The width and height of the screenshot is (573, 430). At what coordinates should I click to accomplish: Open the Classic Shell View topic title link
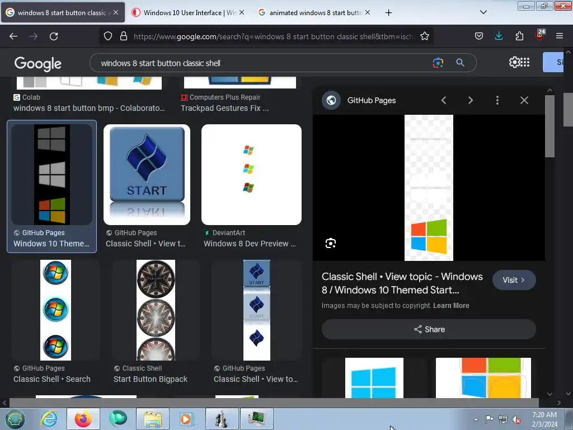(x=402, y=283)
